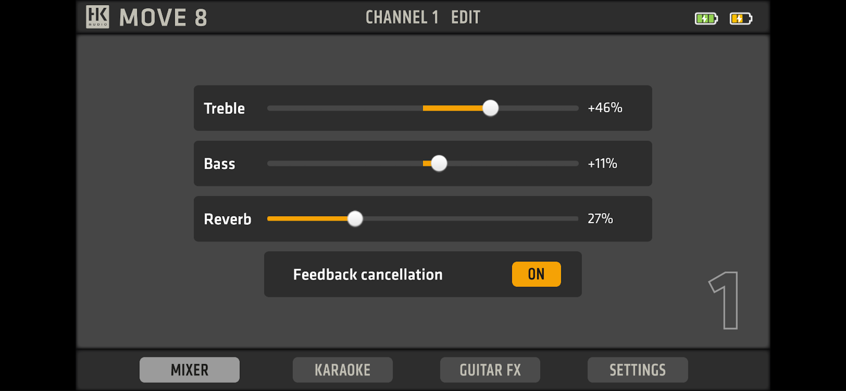Image resolution: width=846 pixels, height=391 pixels.
Task: Click the Bass slider knob
Action: click(x=439, y=163)
